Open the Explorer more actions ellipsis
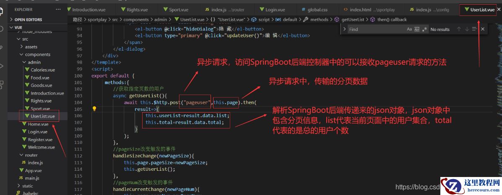This screenshot has height=195, width=502. [x=58, y=10]
